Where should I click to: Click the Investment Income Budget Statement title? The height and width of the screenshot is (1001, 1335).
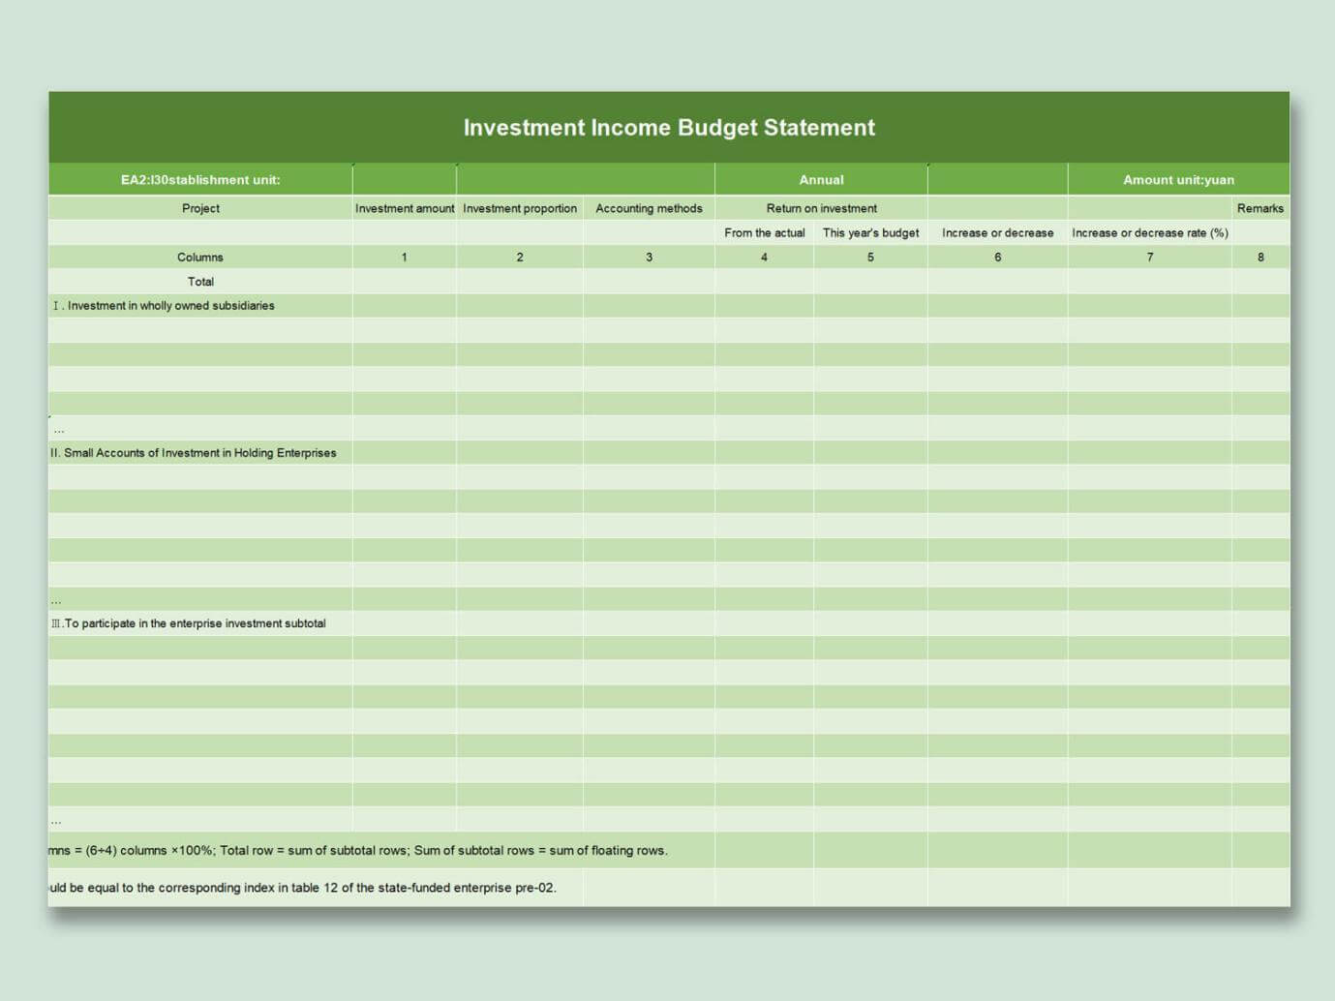[669, 127]
